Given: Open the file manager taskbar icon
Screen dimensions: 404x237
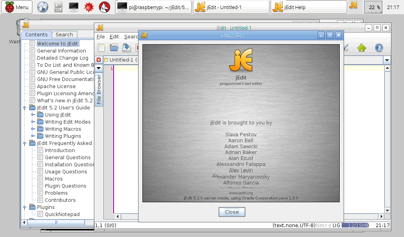Looking at the screenshot, I should 58,7.
